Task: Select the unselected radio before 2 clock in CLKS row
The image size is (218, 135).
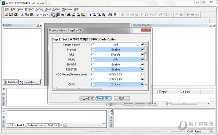Action: pyautogui.click(x=93, y=84)
